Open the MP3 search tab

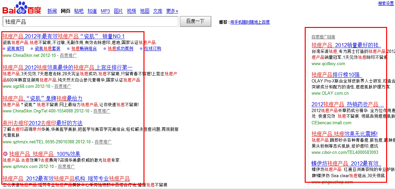(x=105, y=11)
